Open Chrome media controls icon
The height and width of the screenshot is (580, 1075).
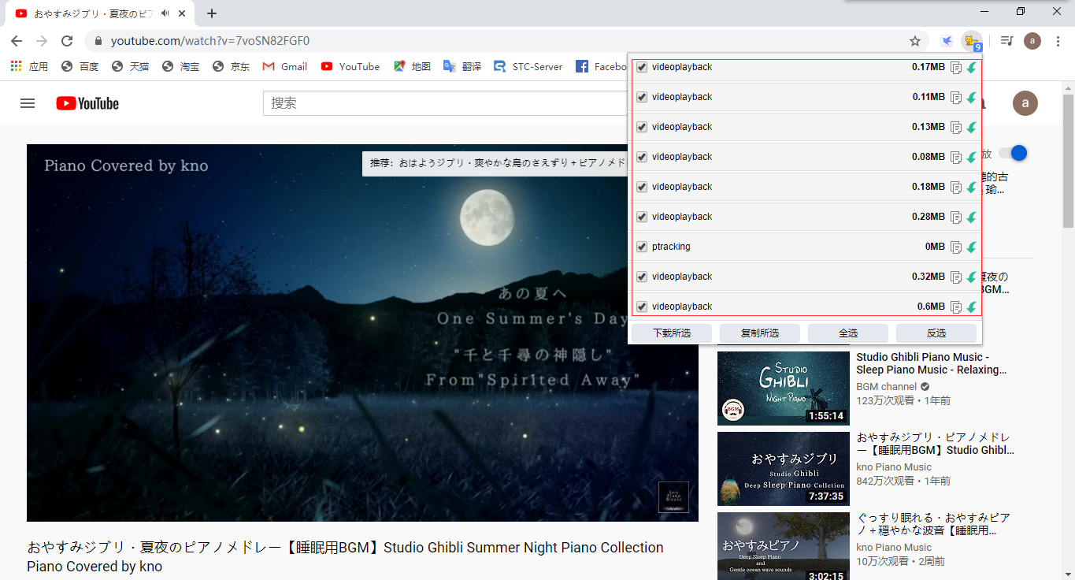(x=1006, y=41)
